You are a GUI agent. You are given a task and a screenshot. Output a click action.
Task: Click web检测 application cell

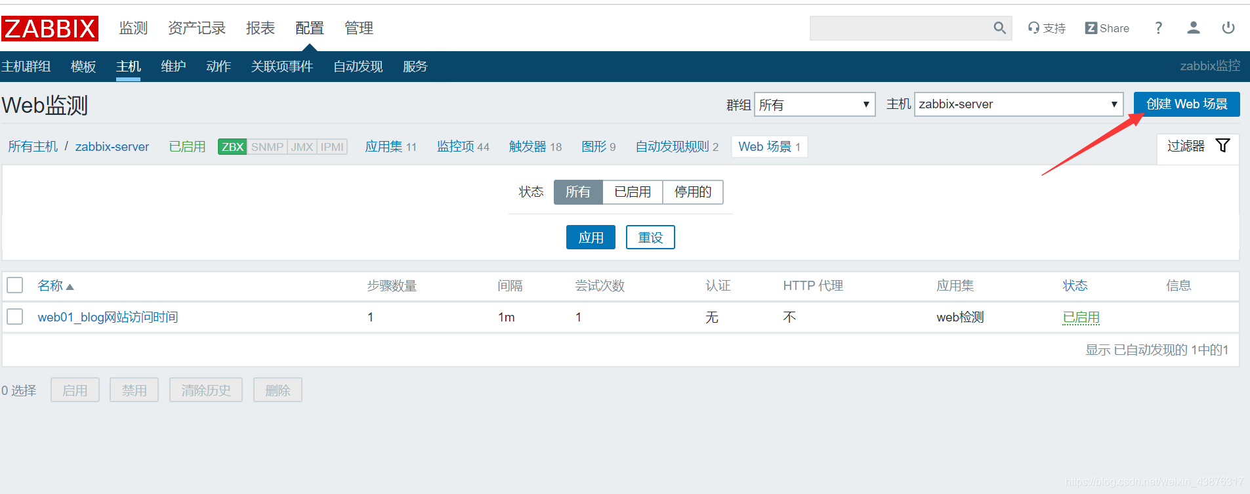pyautogui.click(x=960, y=318)
